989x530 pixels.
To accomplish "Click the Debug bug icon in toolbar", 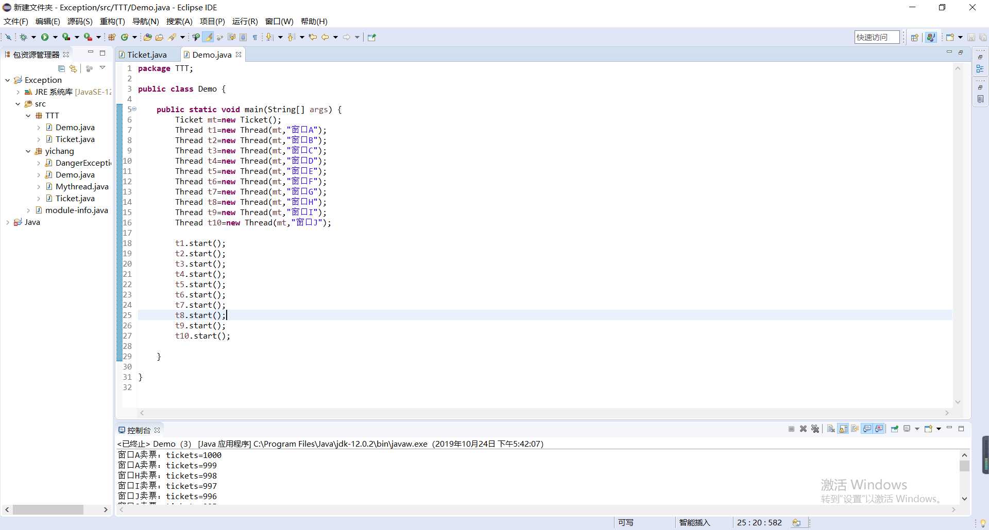I will (23, 37).
